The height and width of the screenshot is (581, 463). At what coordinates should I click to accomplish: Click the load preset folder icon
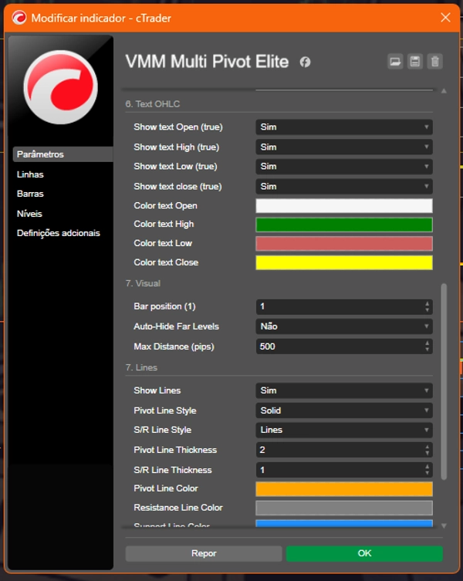[395, 62]
